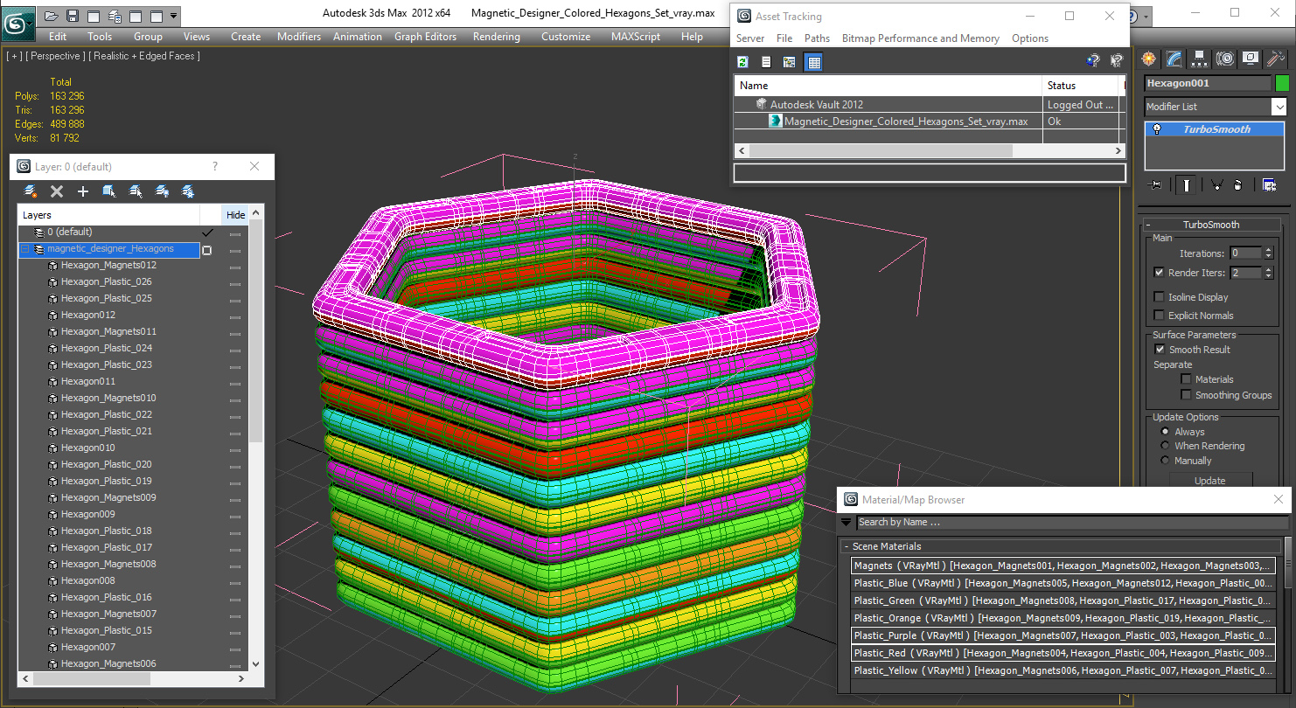Select Magnets VRayMtl material row
This screenshot has height=708, width=1296.
click(x=1063, y=566)
